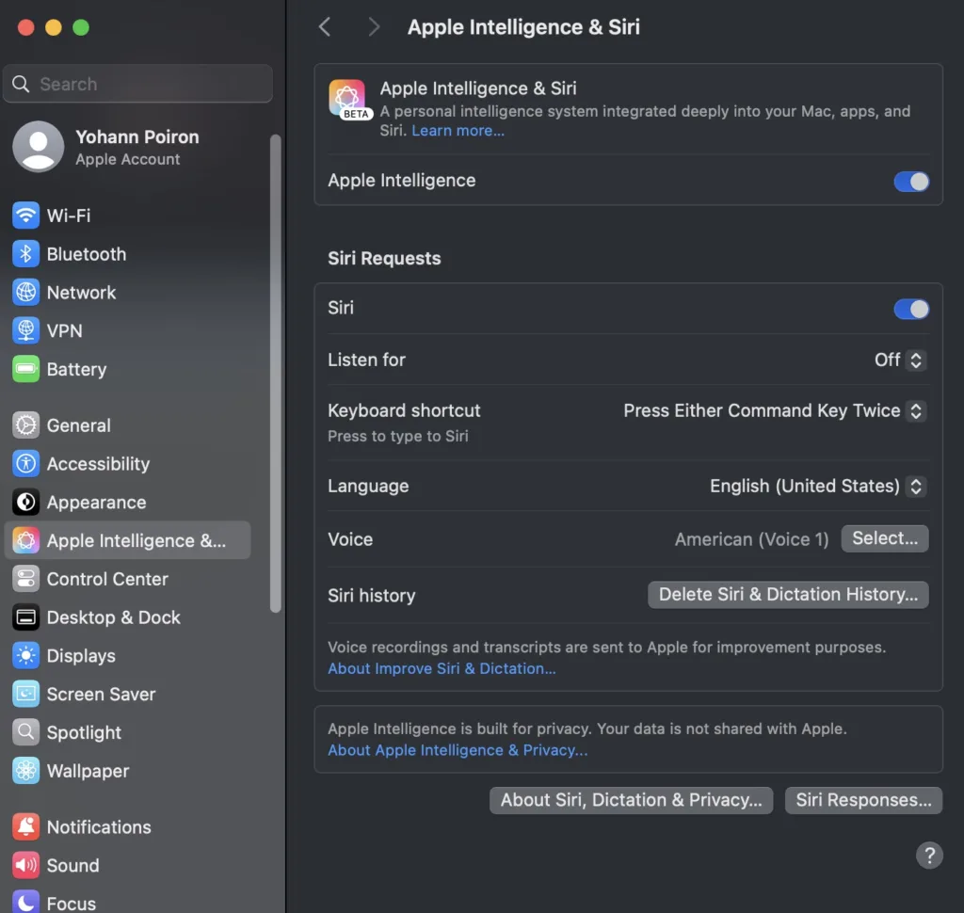Click Delete Siri & Dictation History
Screen dimensions: 964x913
(x=788, y=595)
